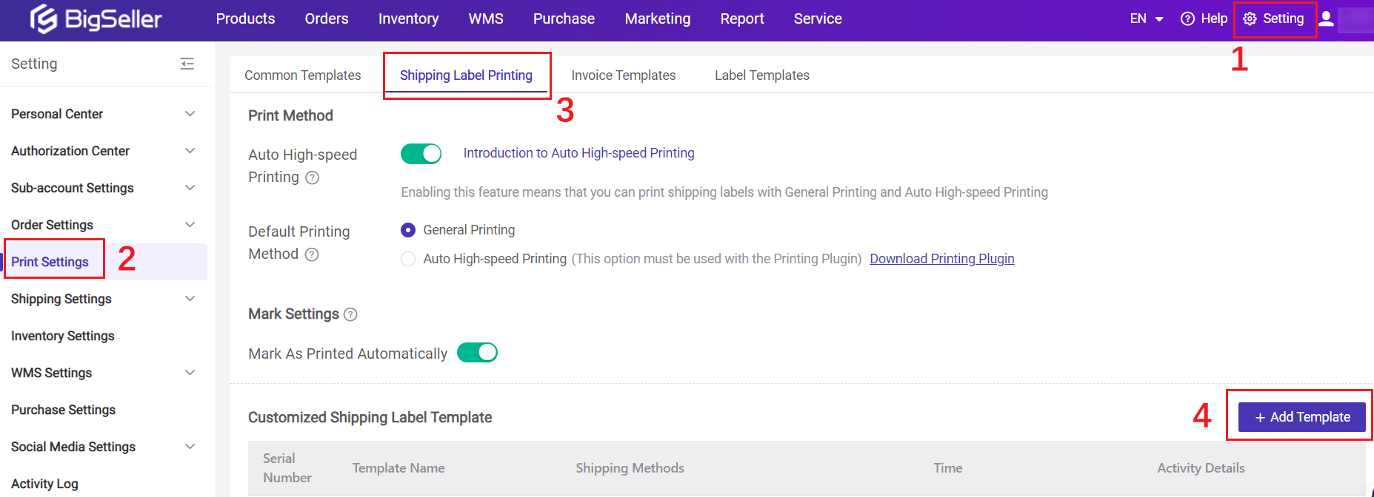This screenshot has width=1374, height=497.
Task: Open Download Printing Plugin link
Action: point(942,259)
